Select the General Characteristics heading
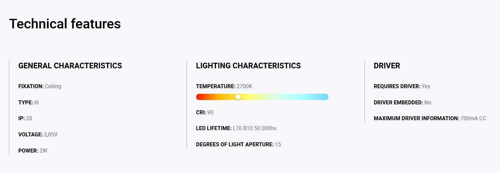Image resolution: width=500 pixels, height=173 pixels. [x=70, y=66]
